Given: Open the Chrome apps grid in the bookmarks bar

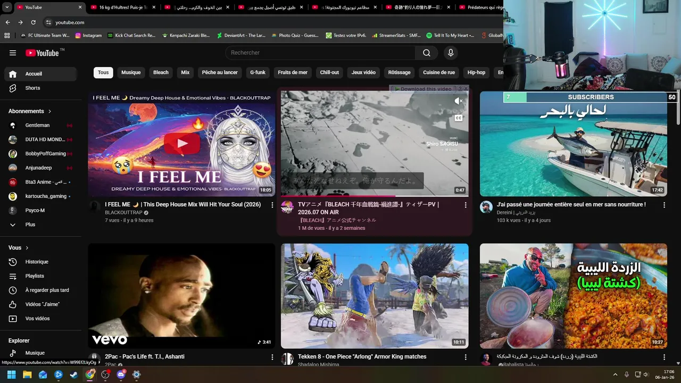Looking at the screenshot, I should 7,36.
